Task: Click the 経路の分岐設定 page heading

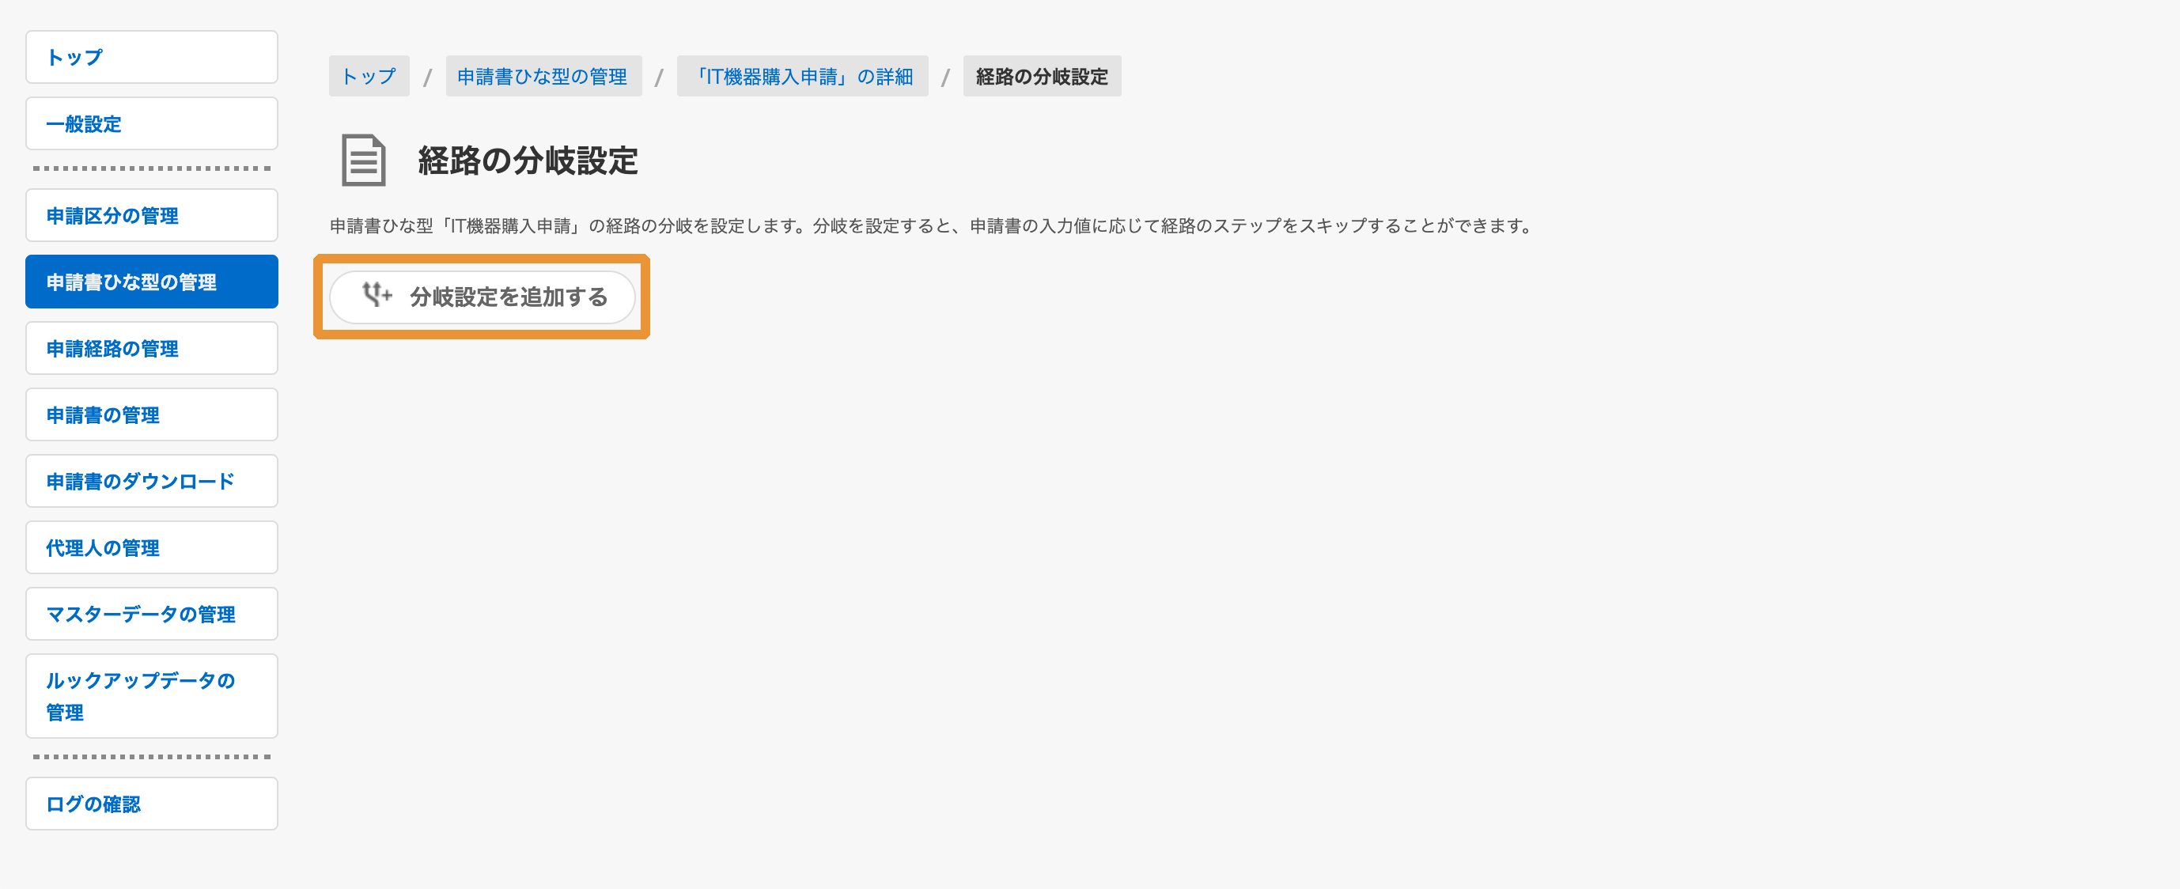Action: 528,161
